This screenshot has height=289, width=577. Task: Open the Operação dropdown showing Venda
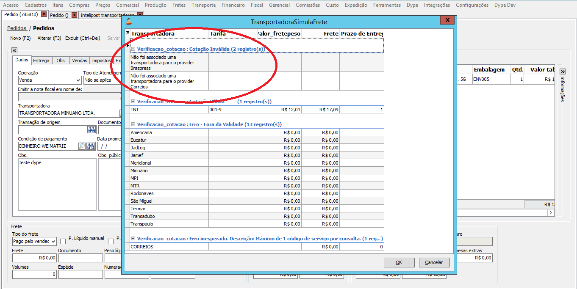(x=78, y=80)
